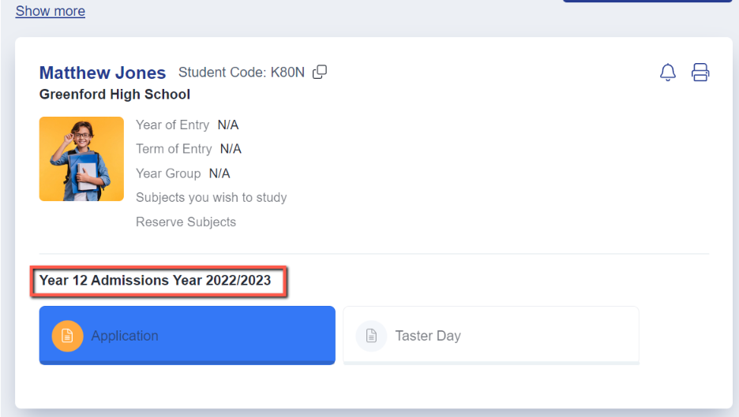Select Year 12 Admissions Year 2022/2023 heading

[155, 281]
